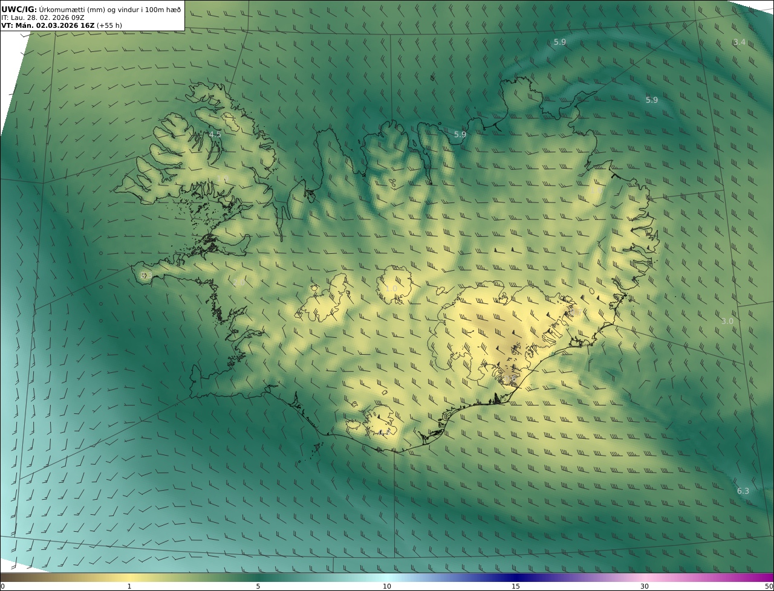Image resolution: width=774 pixels, height=591 pixels.
Task: Click the '3.4' value on the map
Action: [739, 42]
